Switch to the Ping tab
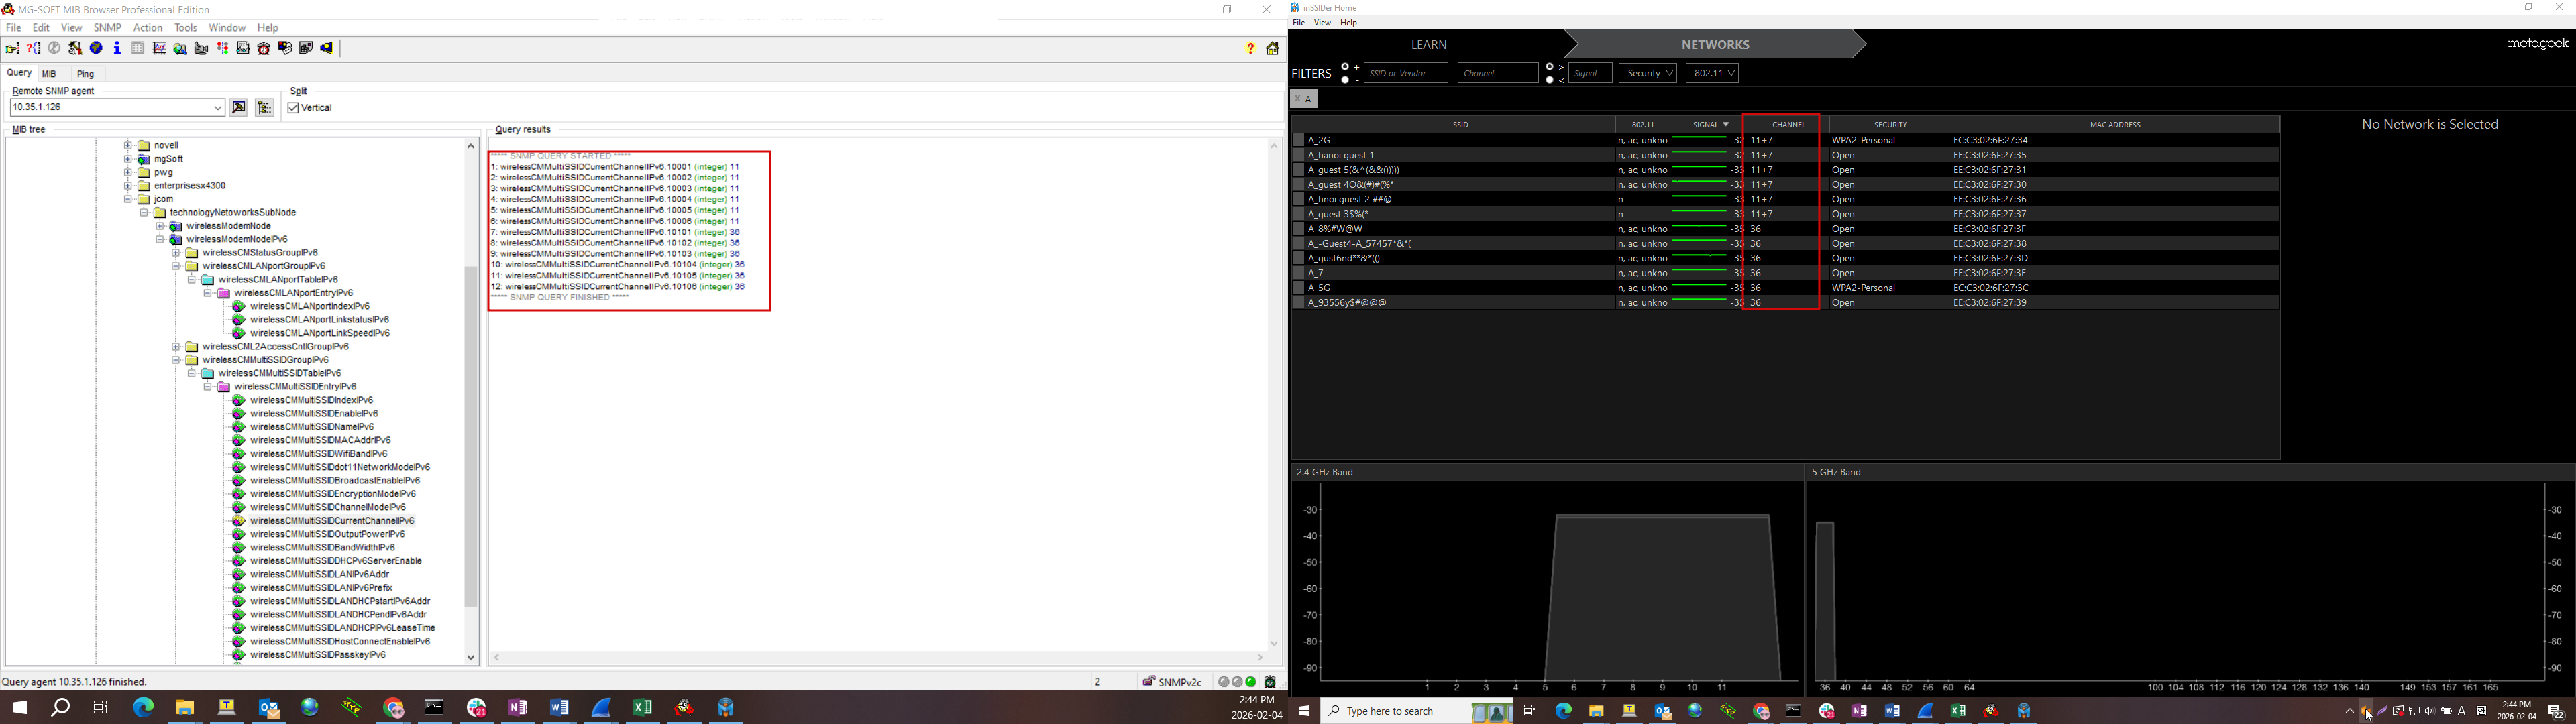The width and height of the screenshot is (2576, 724). coord(86,74)
